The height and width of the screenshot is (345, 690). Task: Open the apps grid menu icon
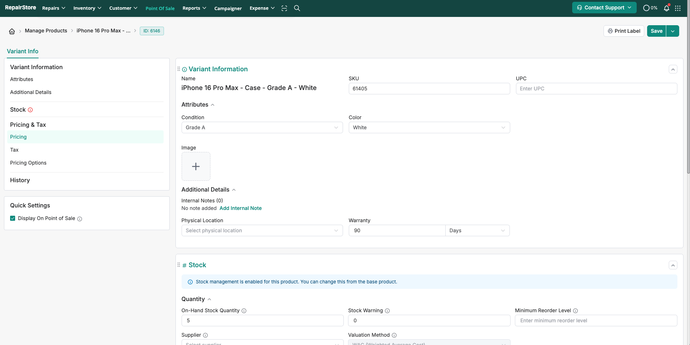(678, 8)
